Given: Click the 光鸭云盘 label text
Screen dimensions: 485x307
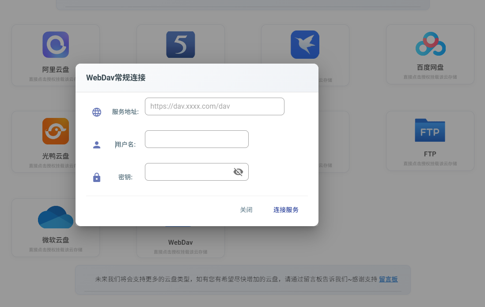Looking at the screenshot, I should [56, 156].
